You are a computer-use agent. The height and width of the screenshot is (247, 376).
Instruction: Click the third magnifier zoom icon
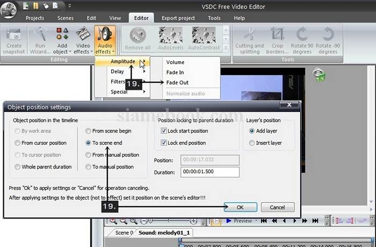click(x=134, y=221)
